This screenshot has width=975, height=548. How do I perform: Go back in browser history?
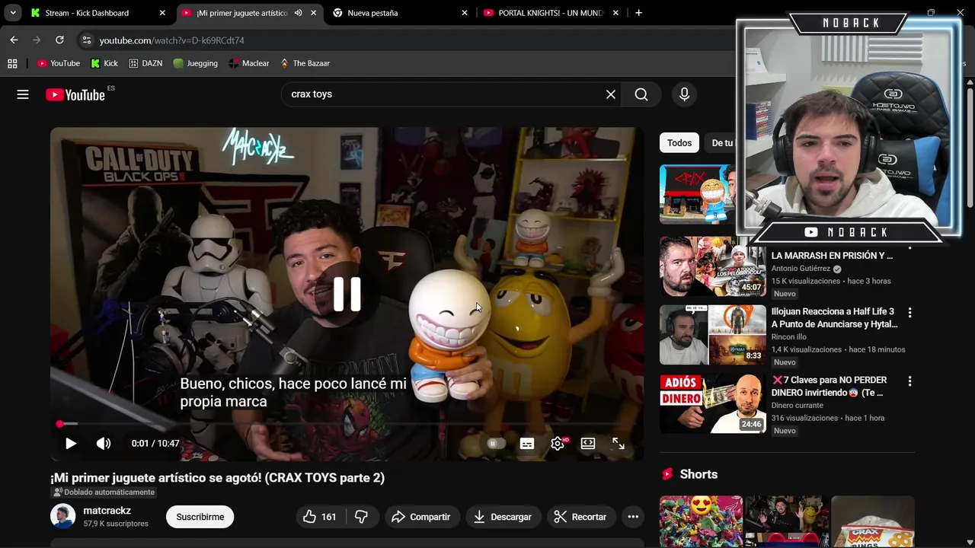click(14, 40)
